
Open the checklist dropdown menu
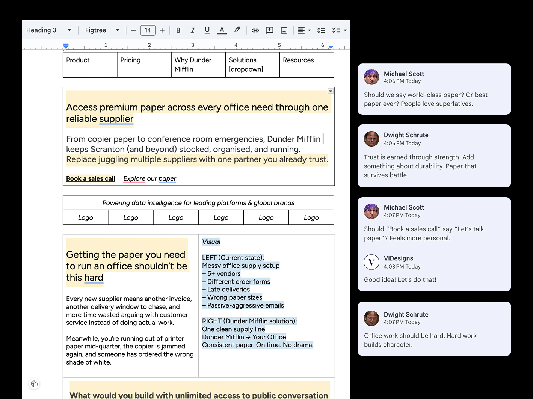[345, 30]
